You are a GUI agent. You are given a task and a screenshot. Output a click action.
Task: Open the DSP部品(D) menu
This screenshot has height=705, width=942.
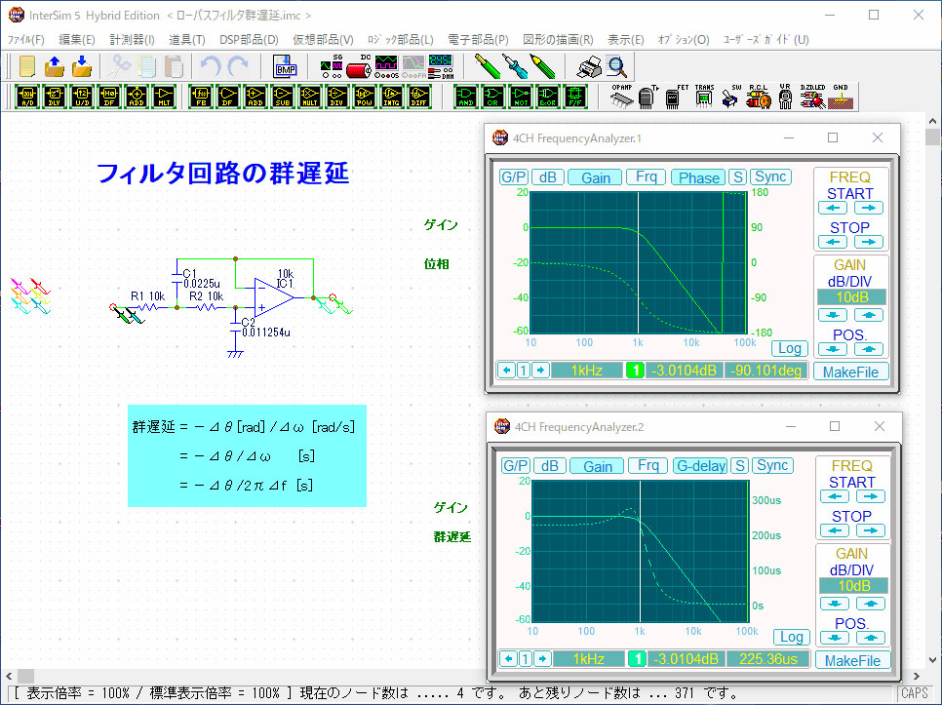click(x=249, y=40)
